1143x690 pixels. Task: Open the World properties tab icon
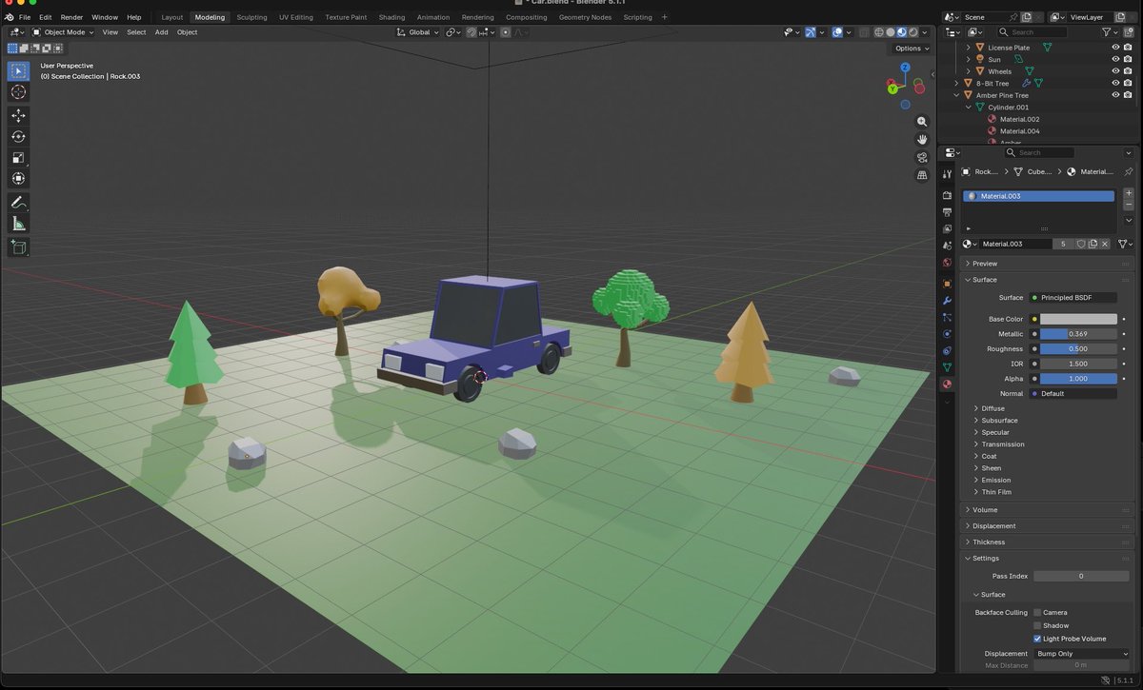947,263
